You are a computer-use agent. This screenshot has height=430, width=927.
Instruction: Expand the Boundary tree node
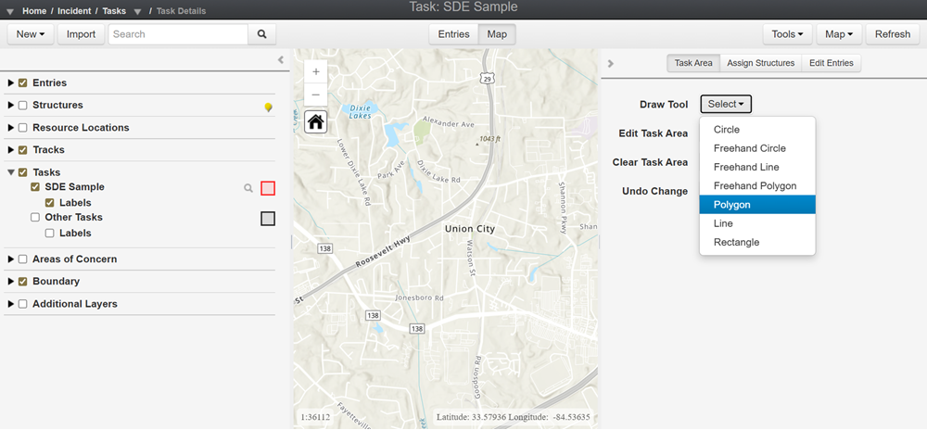[x=10, y=282]
